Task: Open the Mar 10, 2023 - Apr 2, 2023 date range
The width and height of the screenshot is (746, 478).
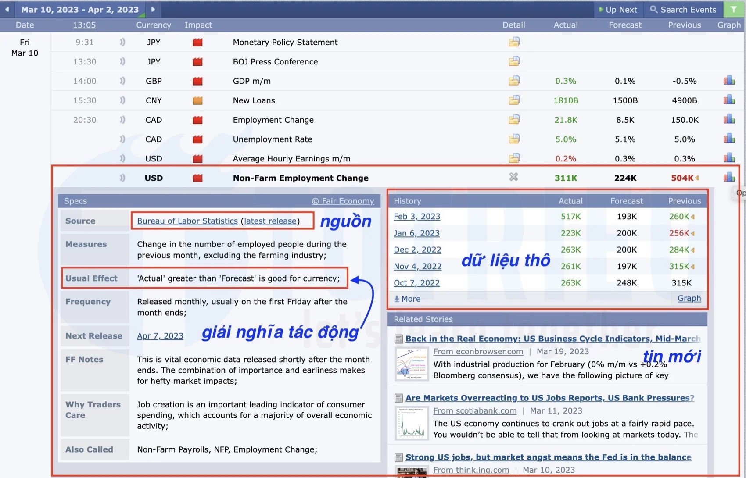Action: (80, 9)
